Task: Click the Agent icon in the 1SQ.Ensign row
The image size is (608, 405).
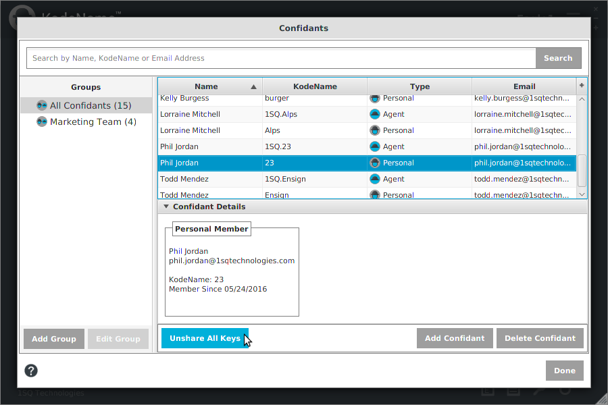Action: (374, 179)
